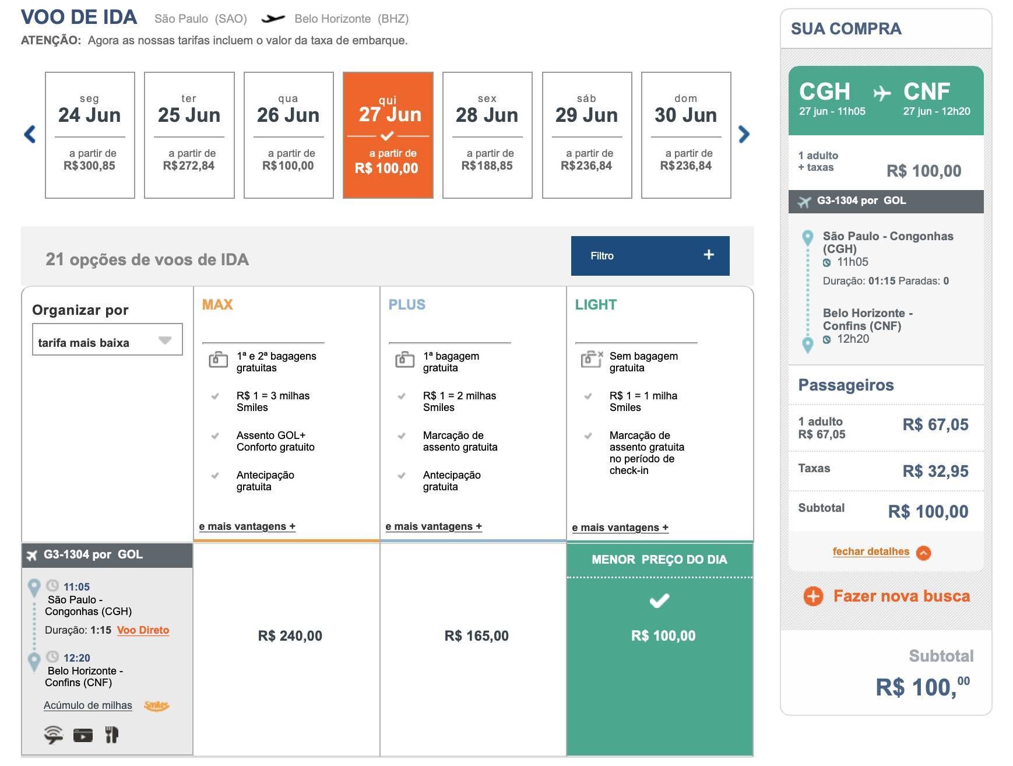
Task: Click the meal service cutlery icon
Action: click(111, 735)
